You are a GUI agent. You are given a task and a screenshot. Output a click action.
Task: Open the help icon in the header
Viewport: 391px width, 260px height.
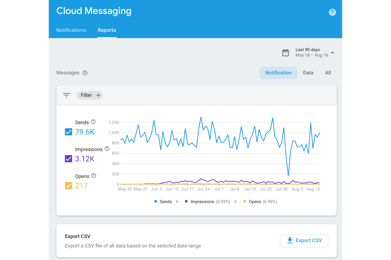click(332, 12)
